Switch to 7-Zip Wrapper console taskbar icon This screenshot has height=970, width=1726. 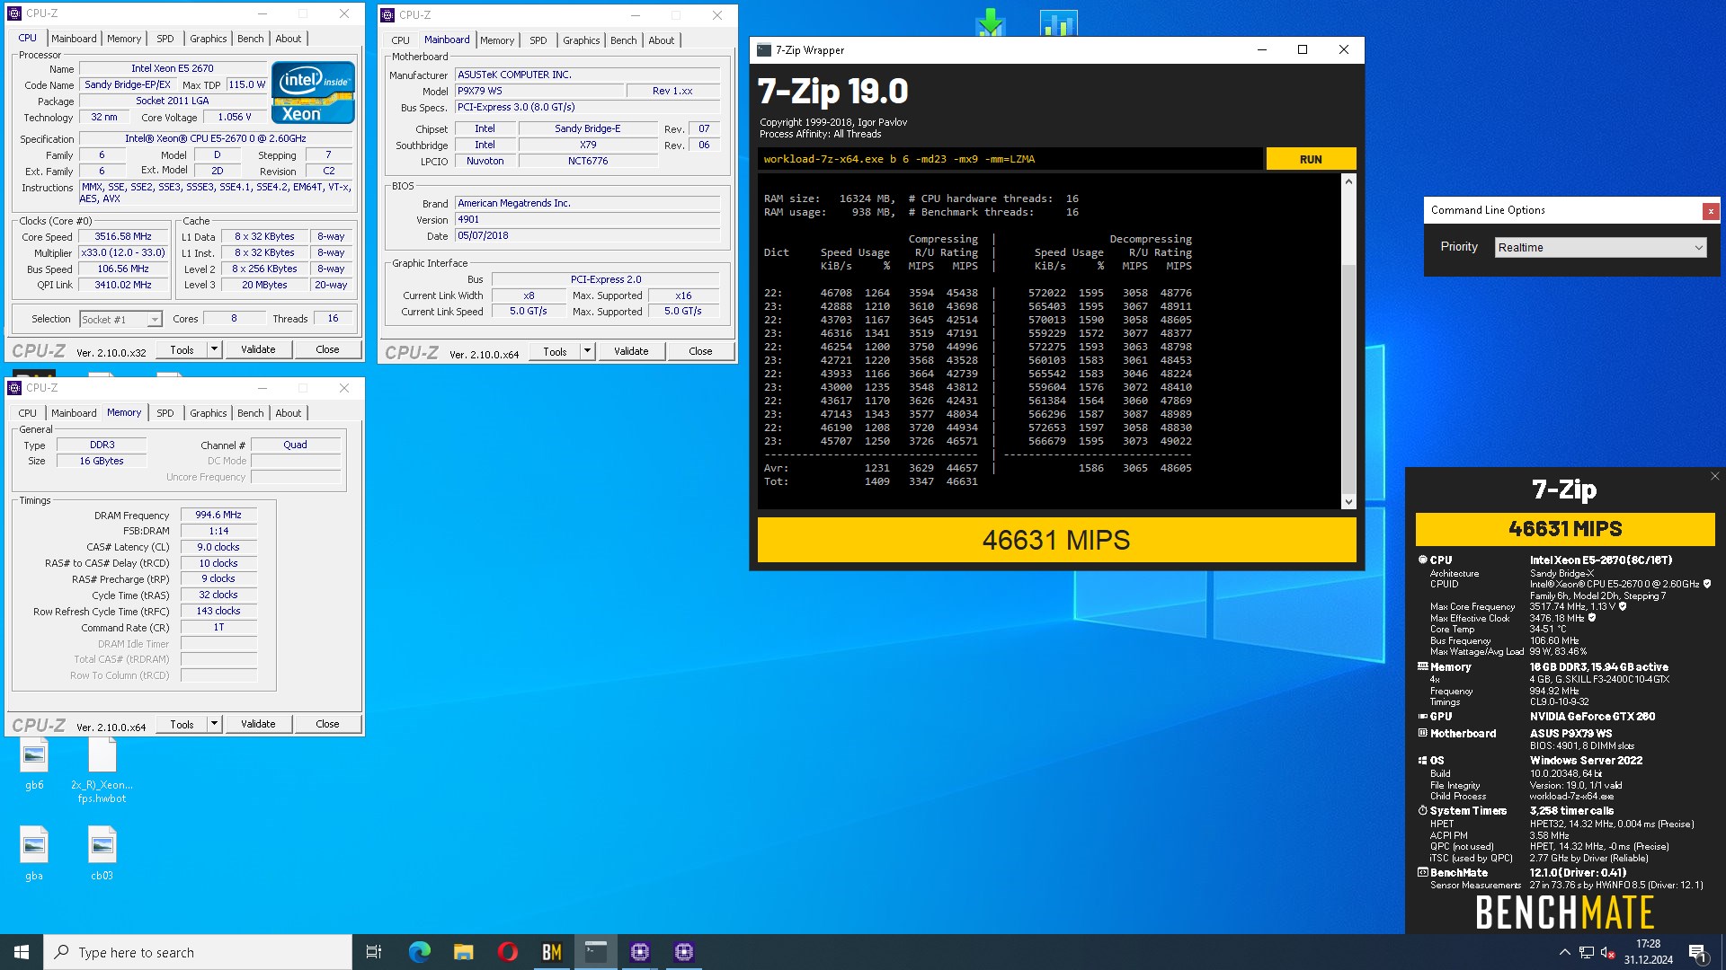[x=595, y=952]
